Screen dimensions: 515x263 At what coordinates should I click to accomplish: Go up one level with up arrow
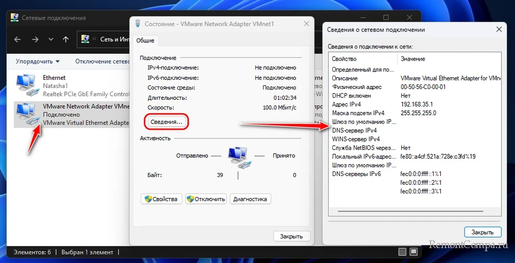point(66,40)
